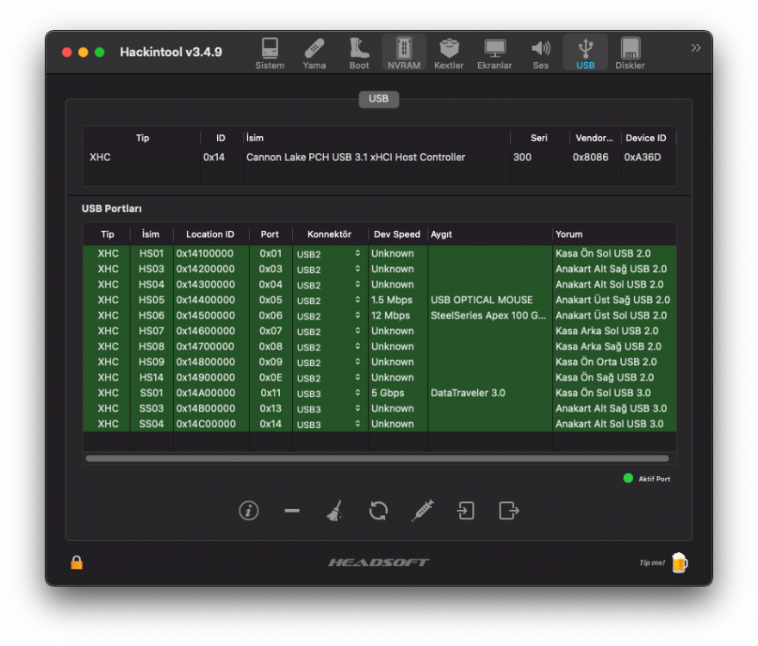Select the NVRAM toolbar icon
Viewport: 758px width, 646px height.
(x=404, y=53)
